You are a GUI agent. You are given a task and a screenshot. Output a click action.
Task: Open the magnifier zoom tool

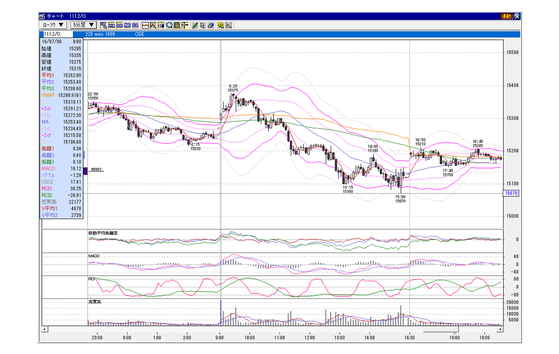[169, 25]
